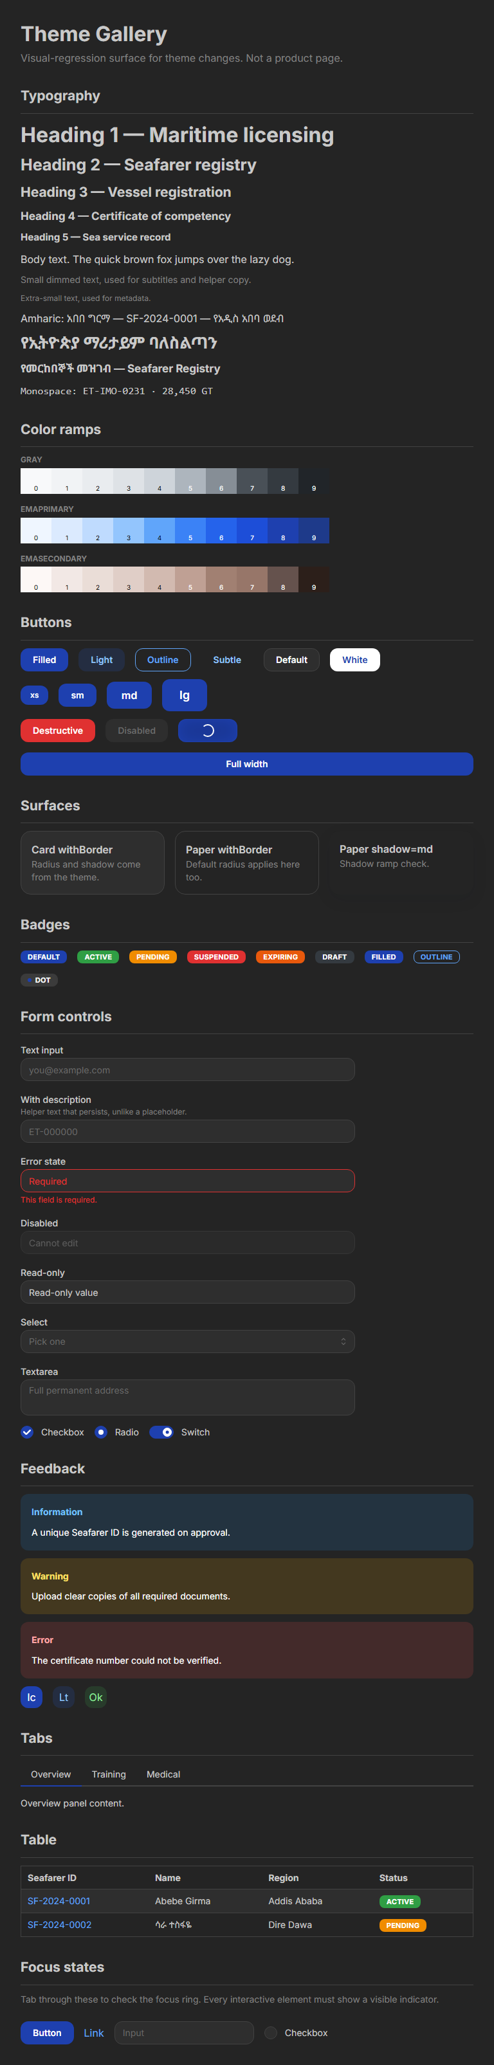The width and height of the screenshot is (494, 2065).
Task: Click the DOT badge
Action: click(x=39, y=979)
